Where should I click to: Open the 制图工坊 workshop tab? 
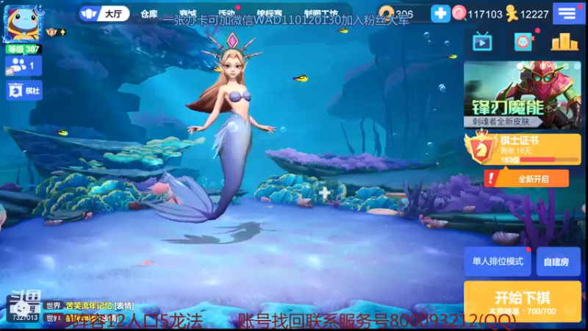tap(321, 14)
